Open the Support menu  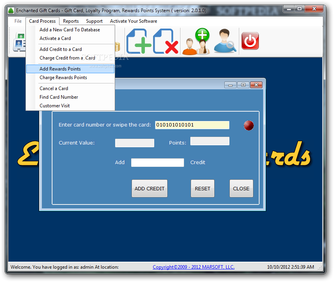(94, 21)
